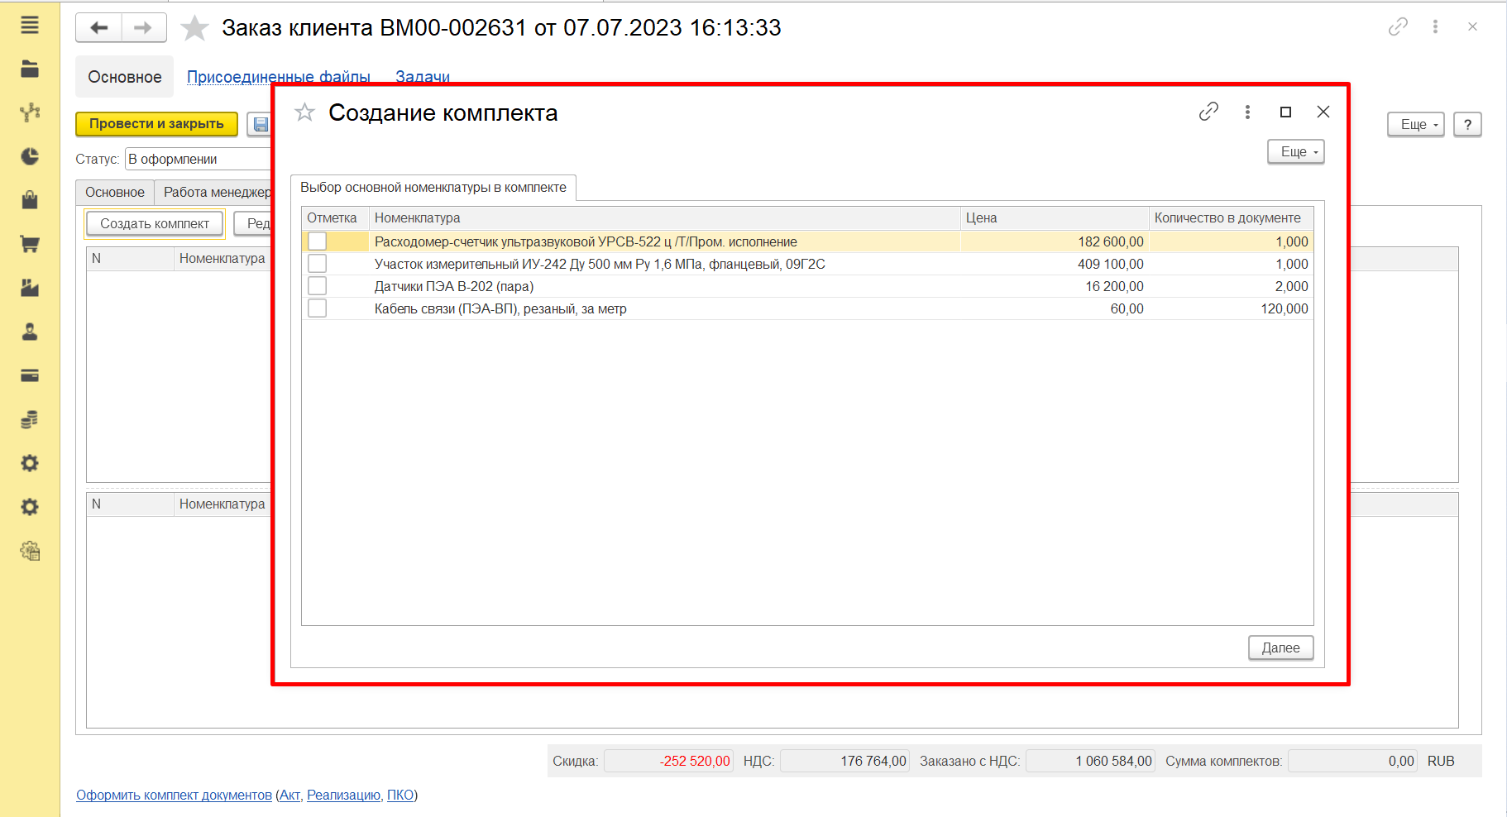The height and width of the screenshot is (817, 1507).
Task: Expand the Еще dropdown in the dialog
Action: pos(1296,152)
